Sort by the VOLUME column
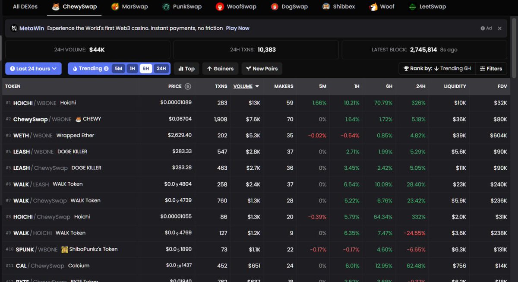 click(x=246, y=86)
